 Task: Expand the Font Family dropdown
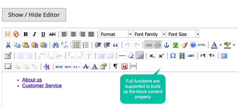pyautogui.click(x=149, y=34)
